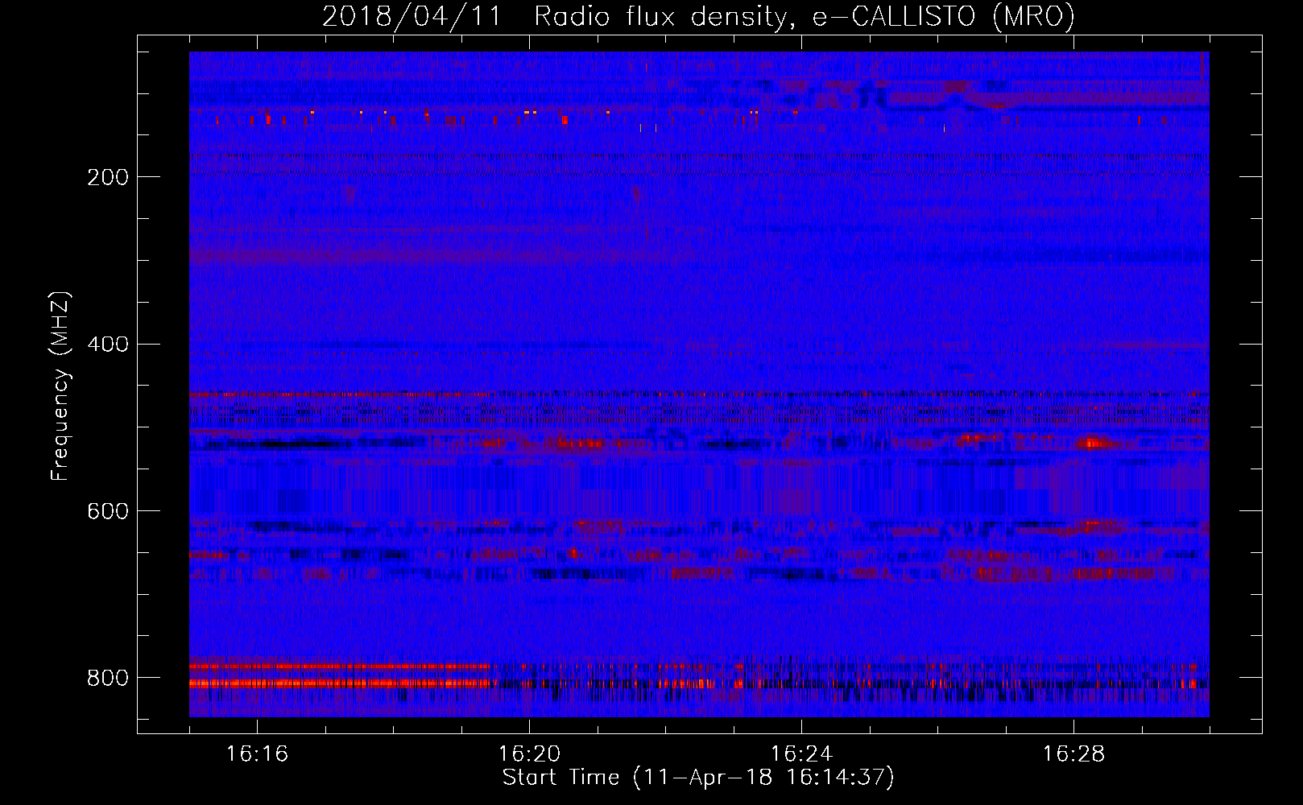Click the 400 frequency tick label
This screenshot has height=805, width=1303.
pyautogui.click(x=108, y=345)
